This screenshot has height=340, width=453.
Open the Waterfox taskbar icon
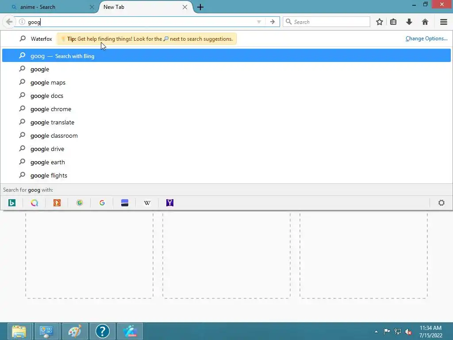(x=131, y=331)
